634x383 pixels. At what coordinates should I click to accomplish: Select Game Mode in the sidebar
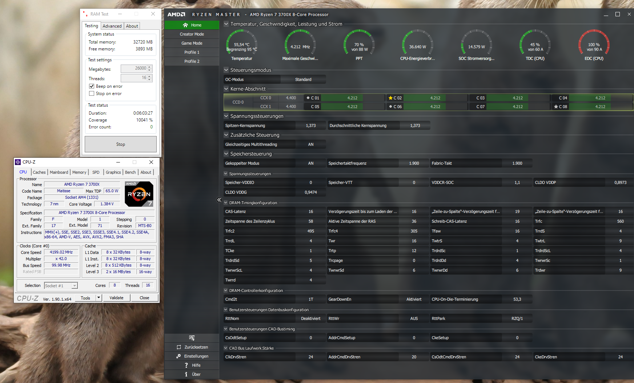pos(192,43)
